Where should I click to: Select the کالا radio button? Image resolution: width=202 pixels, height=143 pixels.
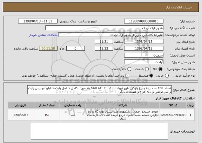pyautogui.click(x=160, y=69)
